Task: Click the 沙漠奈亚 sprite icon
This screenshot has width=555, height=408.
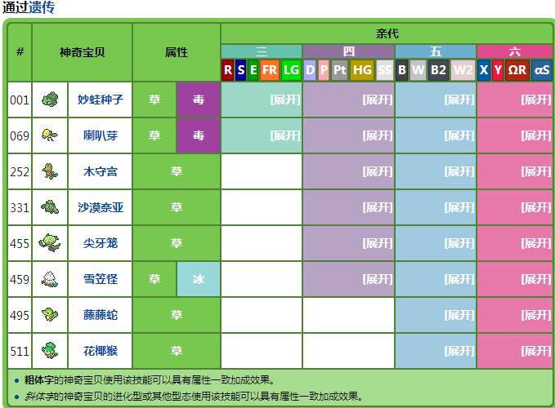Action: pyautogui.click(x=50, y=207)
